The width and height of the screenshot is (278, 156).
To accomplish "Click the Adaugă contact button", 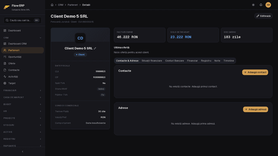I will [x=255, y=72].
